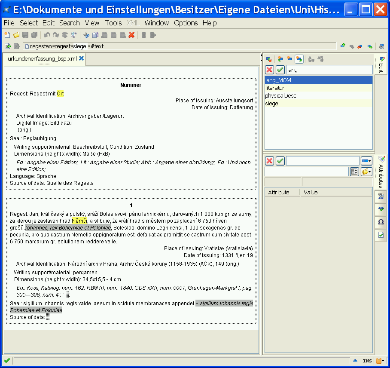The image size is (390, 368).
Task: Confirm the lang element with green check
Action: click(x=280, y=70)
